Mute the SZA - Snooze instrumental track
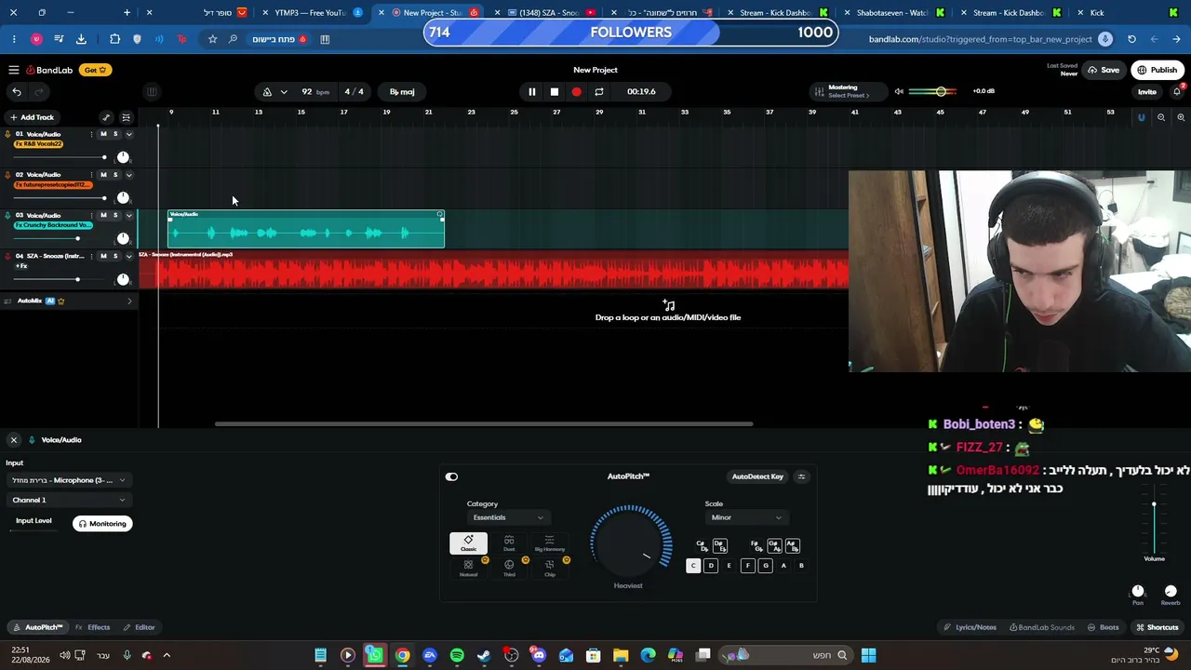This screenshot has height=670, width=1191. point(103,256)
